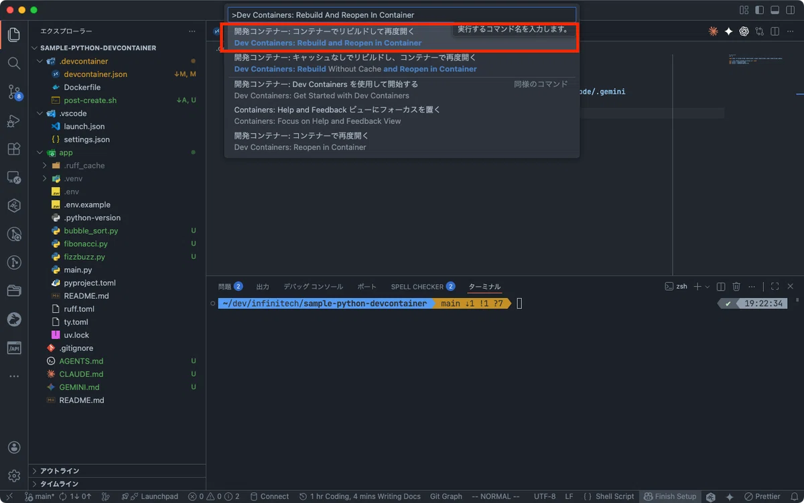
Task: Select Containers: Focus on Help and Feedback View
Action: tap(401, 115)
